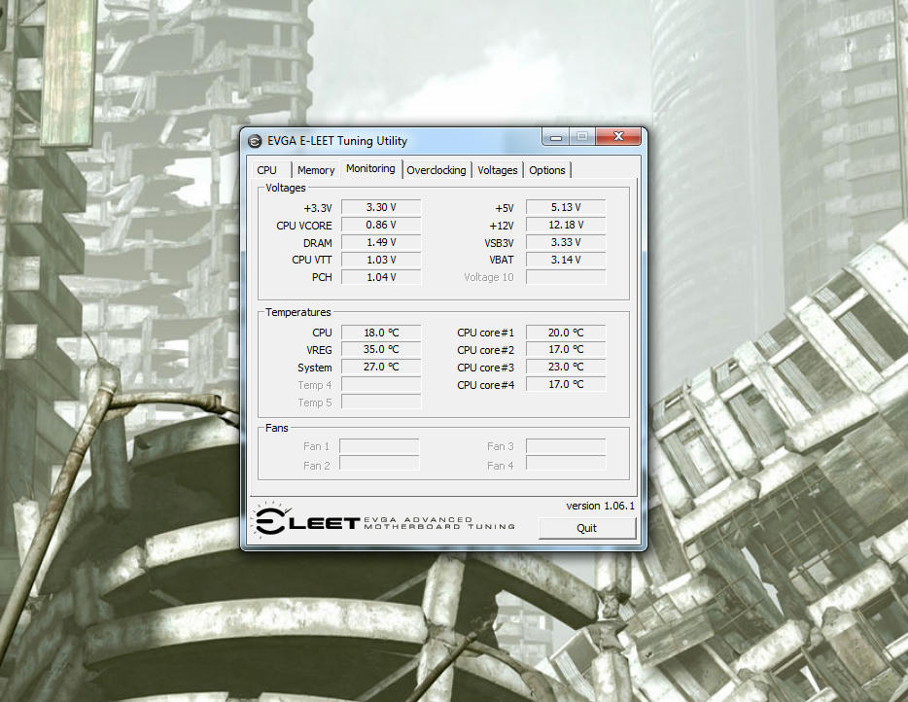This screenshot has height=702, width=908.
Task: Select the PCH 1.04 V value
Action: [x=381, y=277]
